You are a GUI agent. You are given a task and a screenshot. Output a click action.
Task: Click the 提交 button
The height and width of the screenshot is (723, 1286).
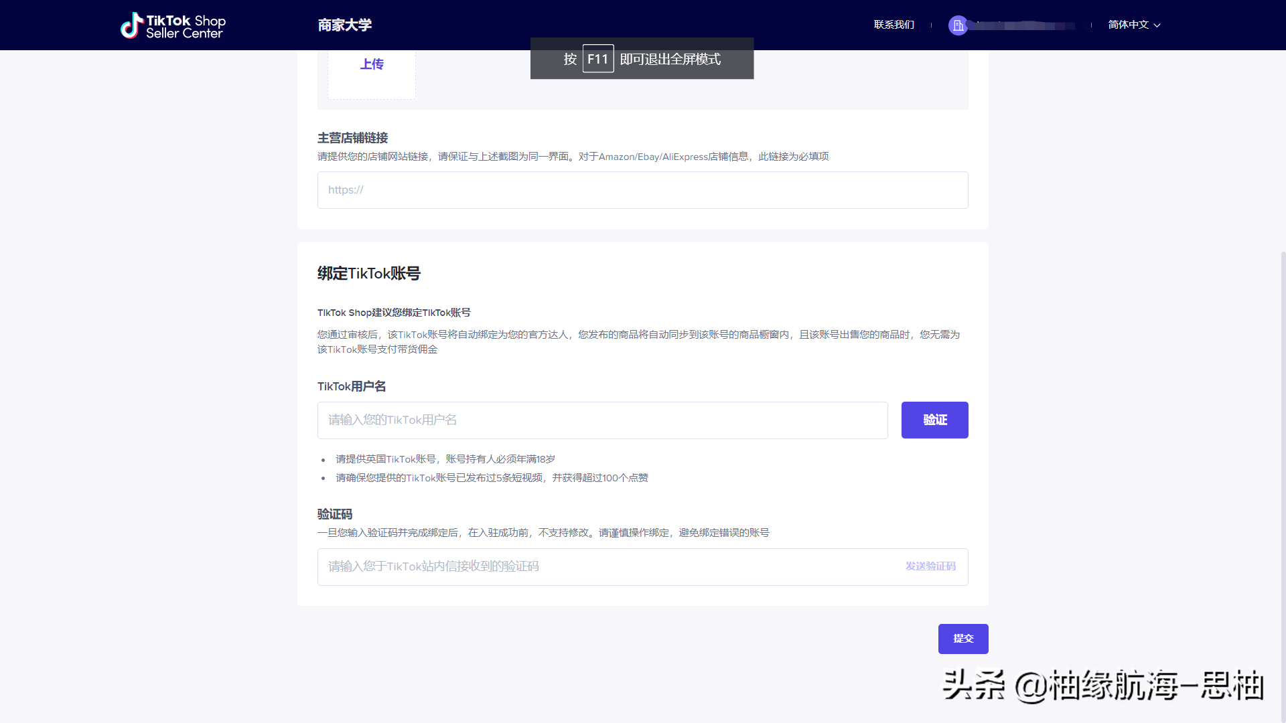962,639
